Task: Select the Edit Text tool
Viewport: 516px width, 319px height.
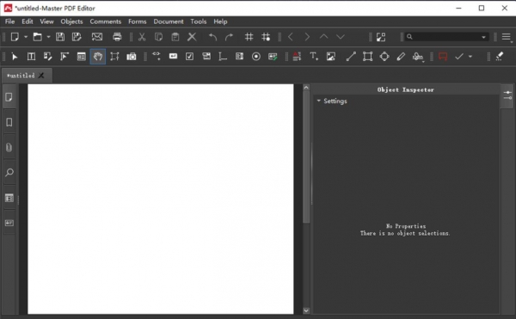Action: [x=31, y=57]
